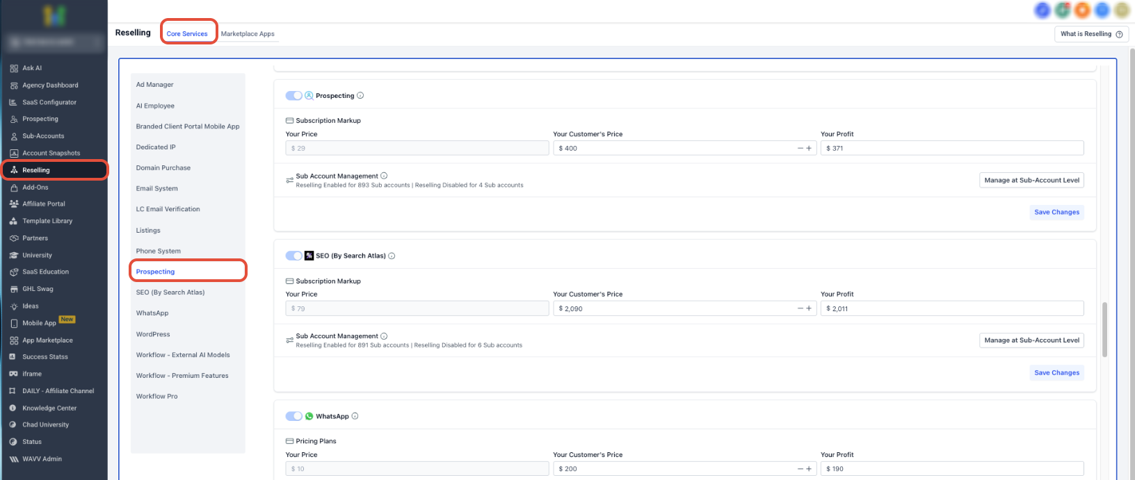Select LC Email Verification entry
The height and width of the screenshot is (480, 1135).
(168, 209)
